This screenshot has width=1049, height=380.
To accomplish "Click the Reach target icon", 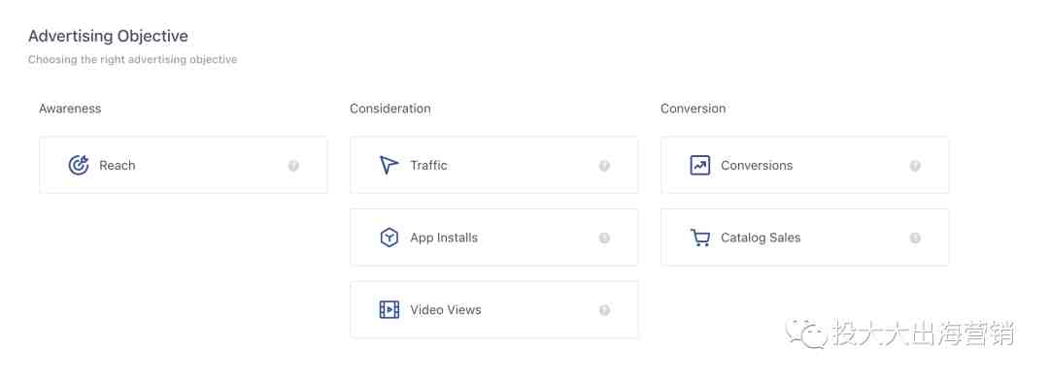I will 79,165.
